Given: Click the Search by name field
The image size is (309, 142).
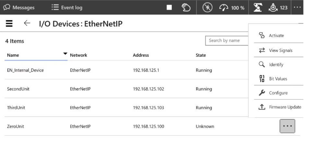Looking at the screenshot, I should 227,41.
